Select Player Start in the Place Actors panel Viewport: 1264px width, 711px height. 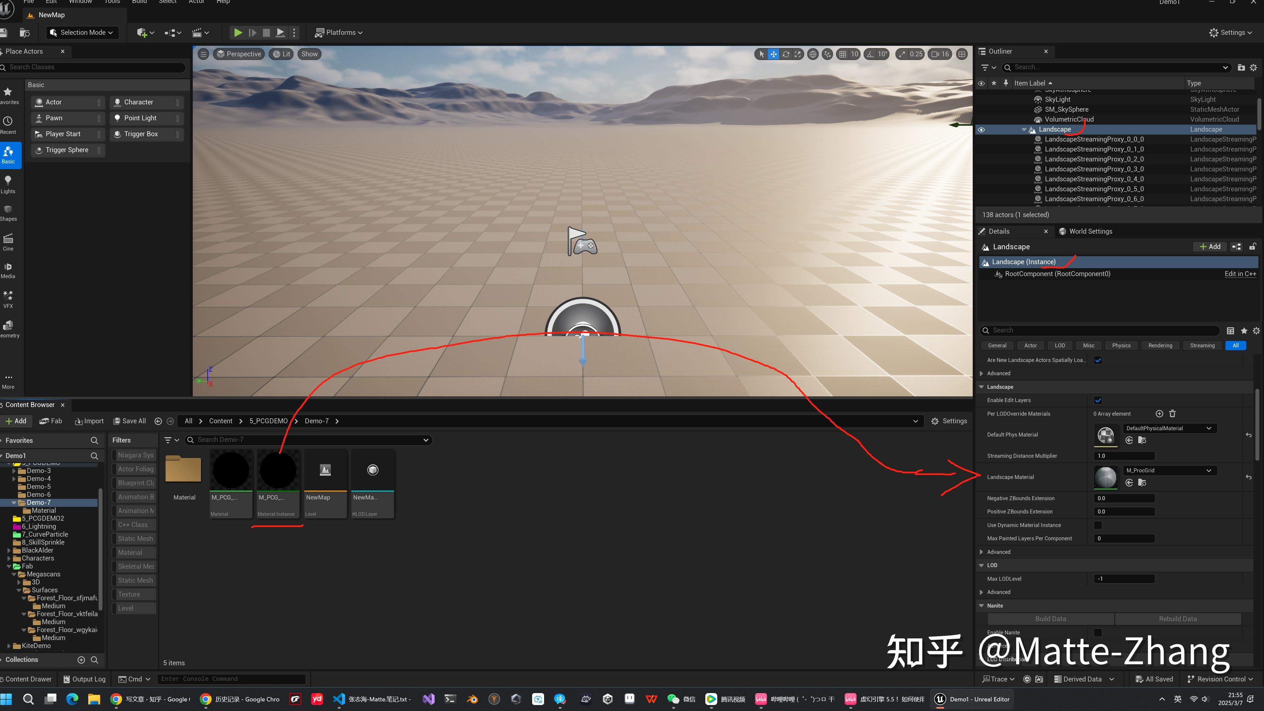[64, 133]
